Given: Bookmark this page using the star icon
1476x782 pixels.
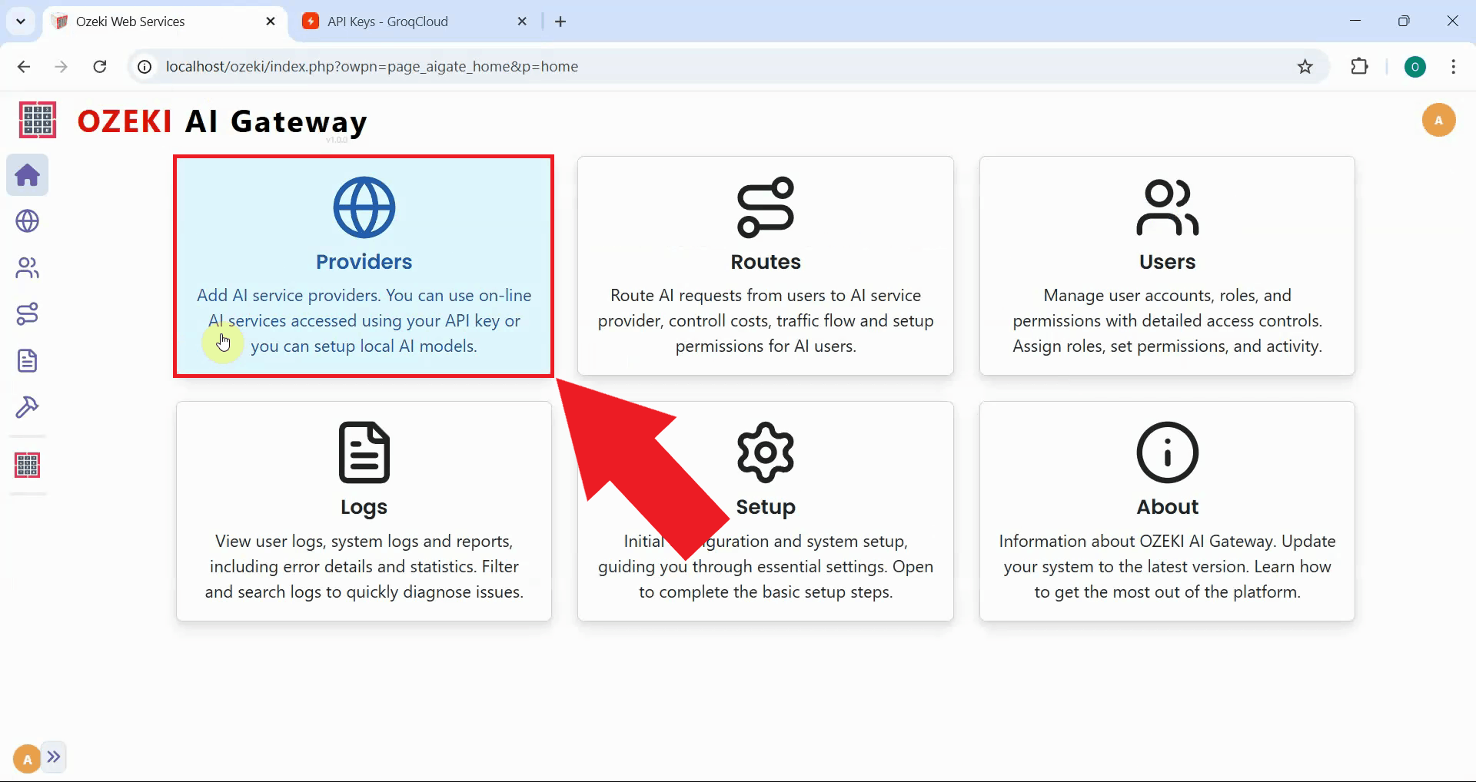Looking at the screenshot, I should click(x=1305, y=66).
